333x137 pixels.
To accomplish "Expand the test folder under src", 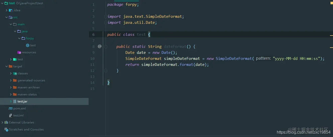I will [x=11, y=59].
